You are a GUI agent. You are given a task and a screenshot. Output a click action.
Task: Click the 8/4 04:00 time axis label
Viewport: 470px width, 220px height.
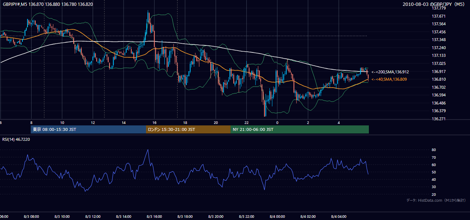tap(339, 217)
